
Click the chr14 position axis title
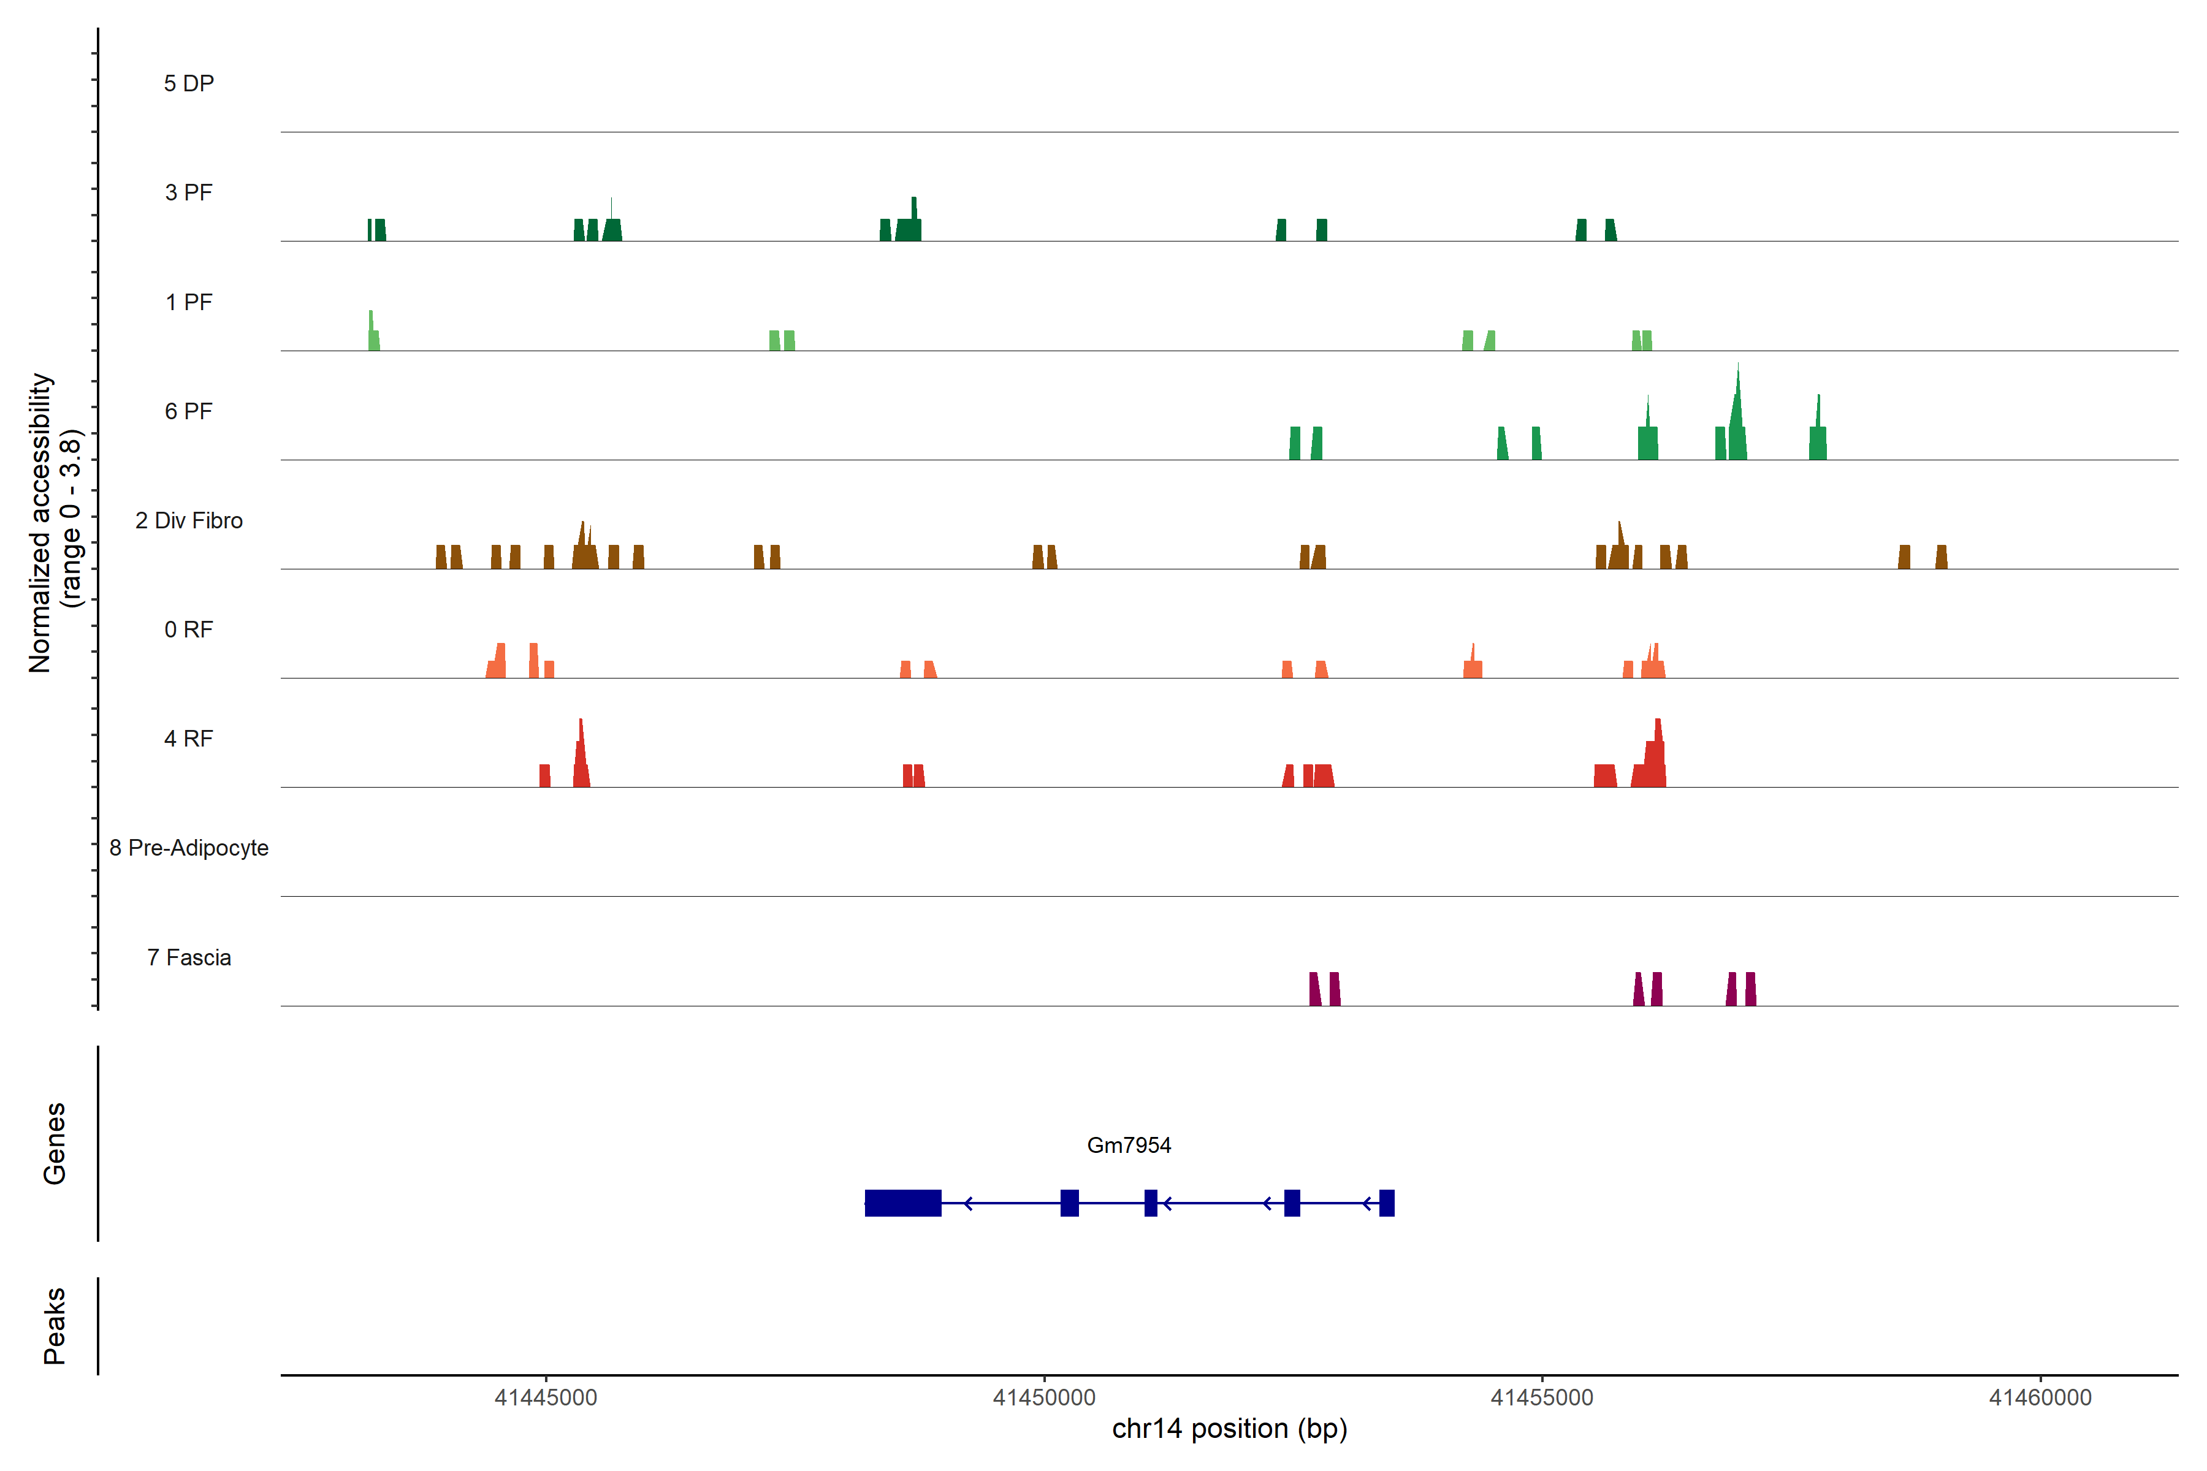(x=1229, y=1429)
